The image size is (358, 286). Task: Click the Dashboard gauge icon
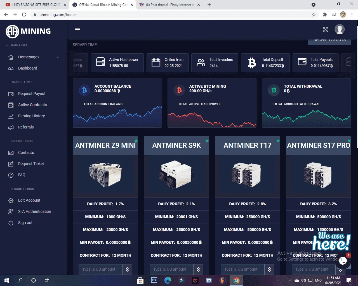pyautogui.click(x=11, y=68)
